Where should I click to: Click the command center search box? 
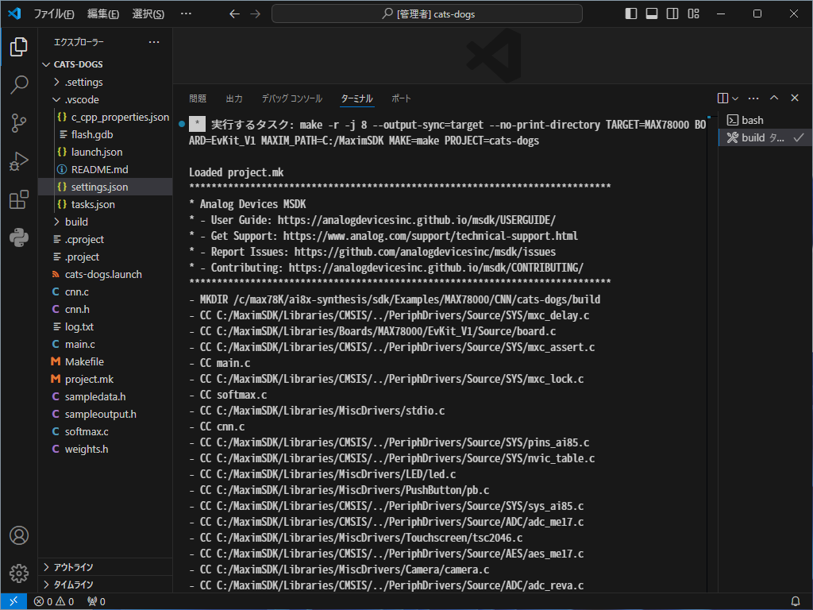427,14
